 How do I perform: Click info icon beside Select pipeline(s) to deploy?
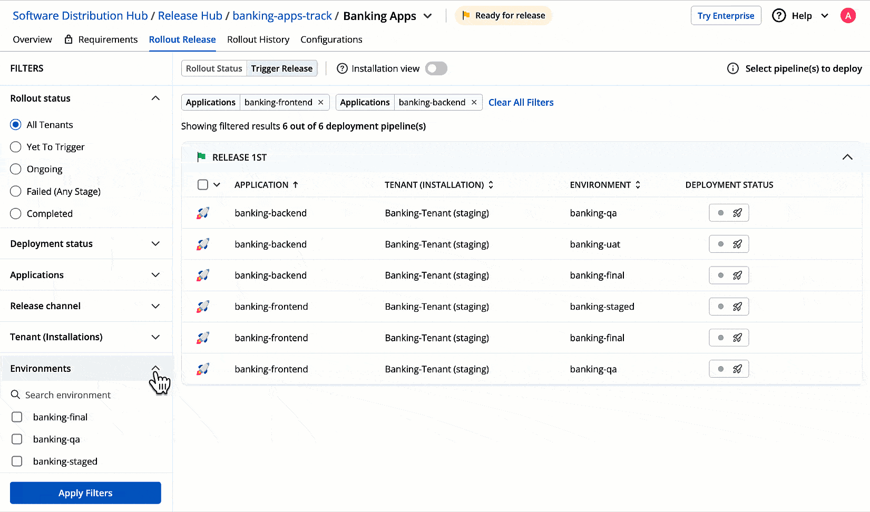click(732, 68)
